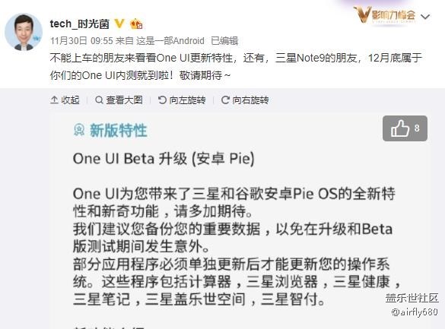Image resolution: width=445 pixels, height=329 pixels.
Task: Click the orange membership badge icon
Action: (x=136, y=24)
